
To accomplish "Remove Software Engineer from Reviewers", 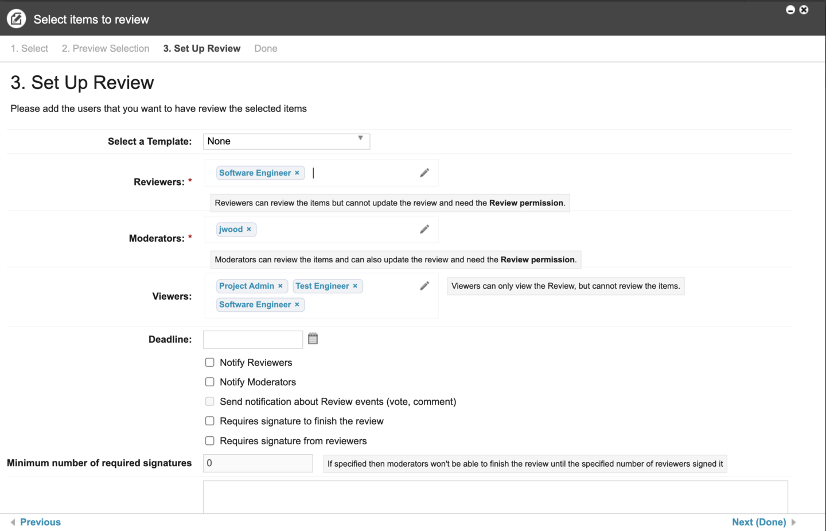I will click(x=297, y=173).
